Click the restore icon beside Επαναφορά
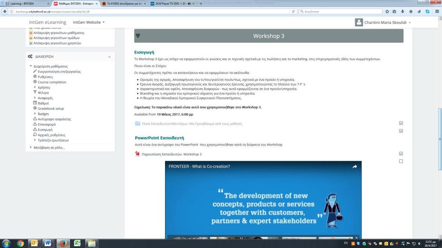The width and height of the screenshot is (442, 248). coord(35,124)
